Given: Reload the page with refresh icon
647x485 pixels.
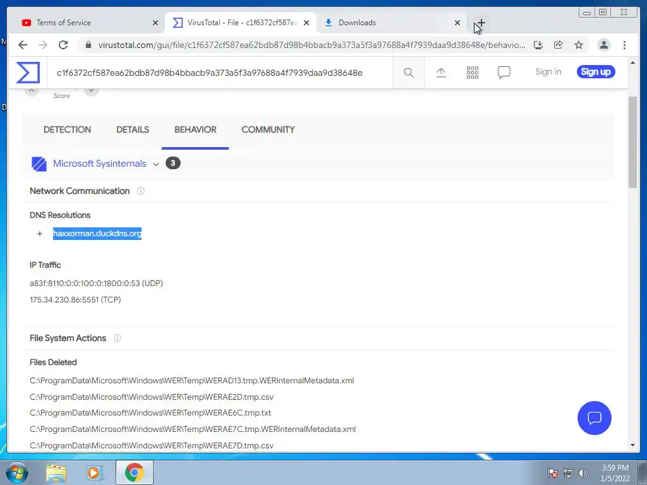Looking at the screenshot, I should [63, 45].
